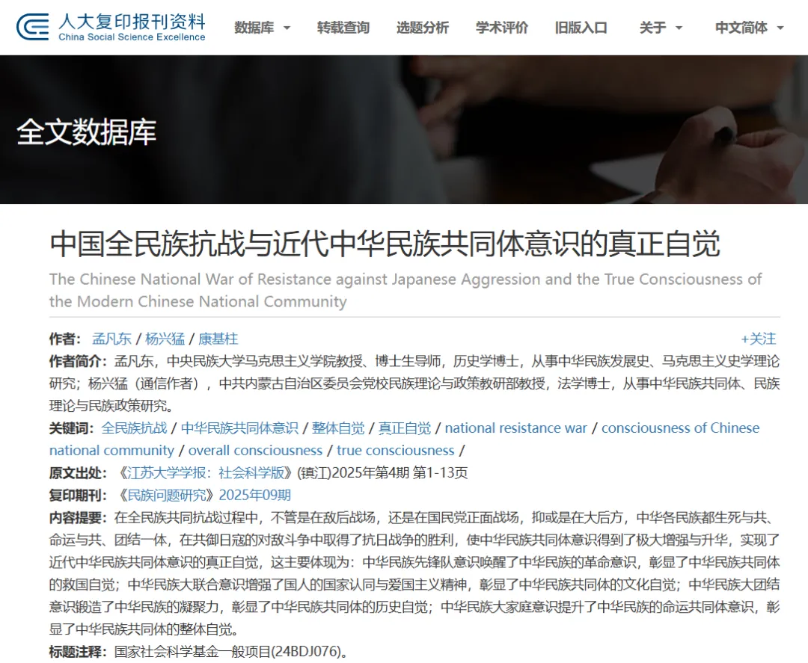Click author name 康基柱
Viewport: 808px width, 663px height.
[218, 339]
